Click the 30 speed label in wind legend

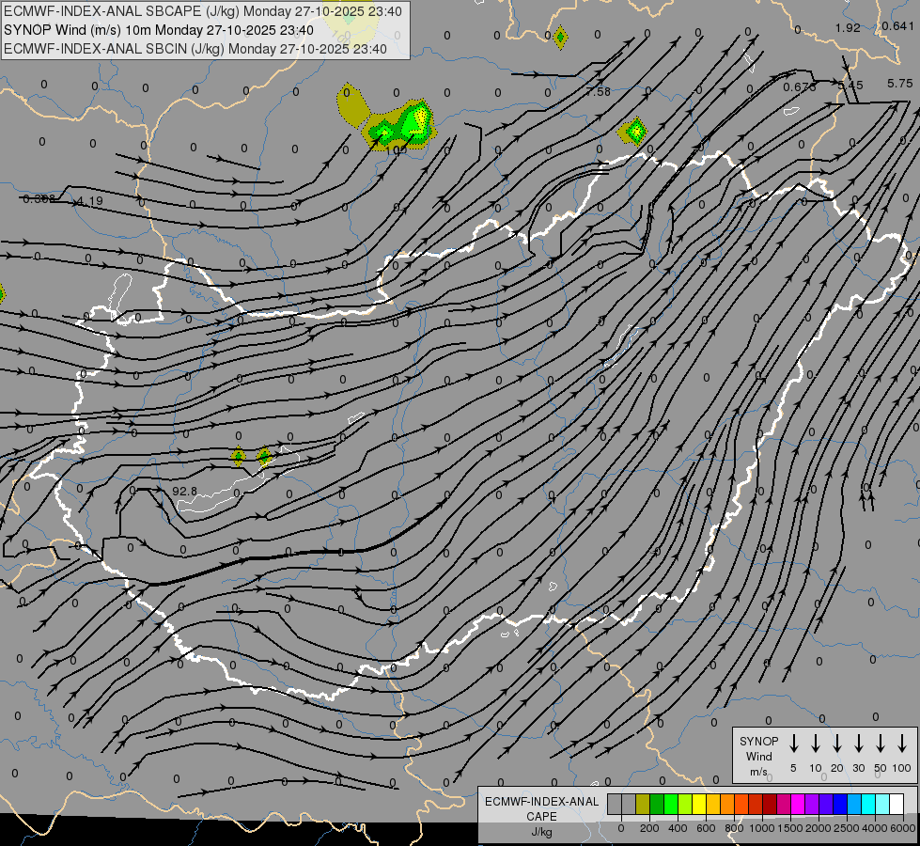(858, 768)
